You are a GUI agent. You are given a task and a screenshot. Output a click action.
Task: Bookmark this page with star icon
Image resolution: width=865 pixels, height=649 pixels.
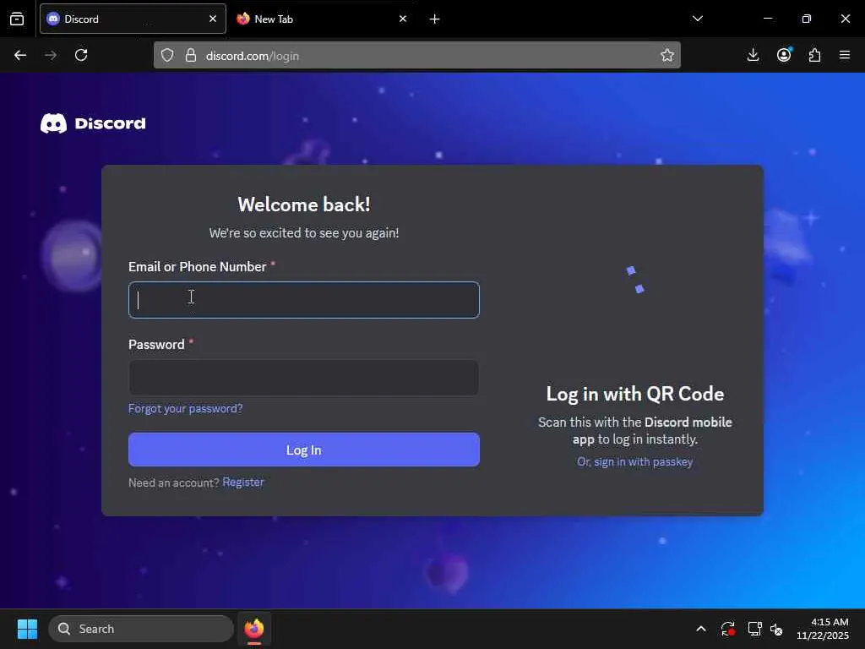[667, 55]
